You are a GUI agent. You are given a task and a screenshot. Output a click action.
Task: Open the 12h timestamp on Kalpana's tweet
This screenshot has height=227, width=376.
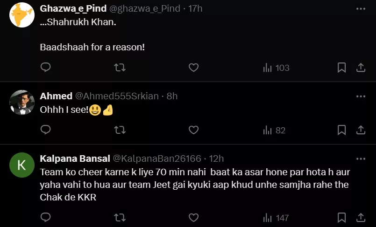pos(216,158)
